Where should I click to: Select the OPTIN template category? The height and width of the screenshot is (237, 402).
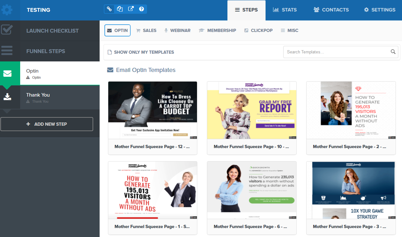click(118, 30)
